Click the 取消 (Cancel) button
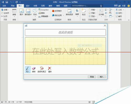The image size is (131, 104). (92, 77)
